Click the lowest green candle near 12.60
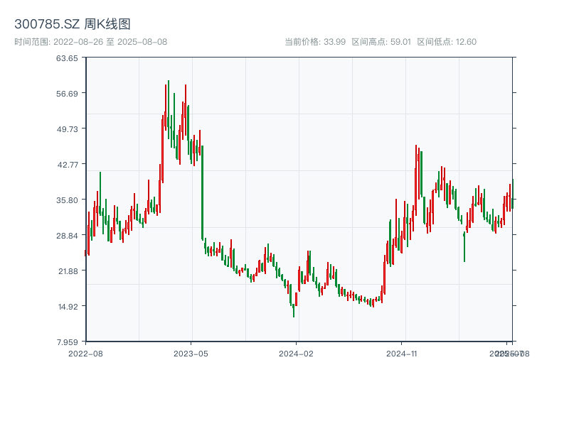The width and height of the screenshot is (569, 426). point(294,310)
